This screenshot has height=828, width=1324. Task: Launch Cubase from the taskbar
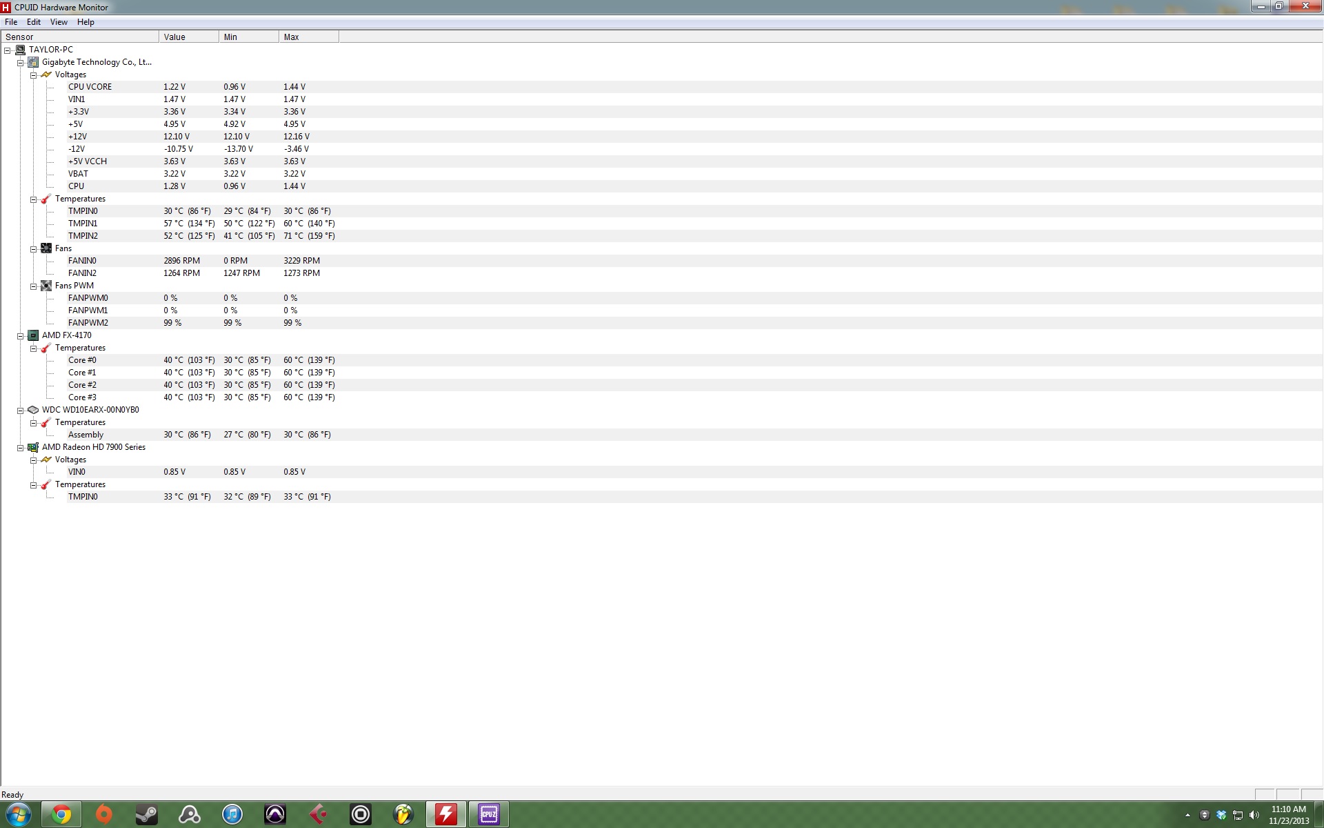point(318,815)
